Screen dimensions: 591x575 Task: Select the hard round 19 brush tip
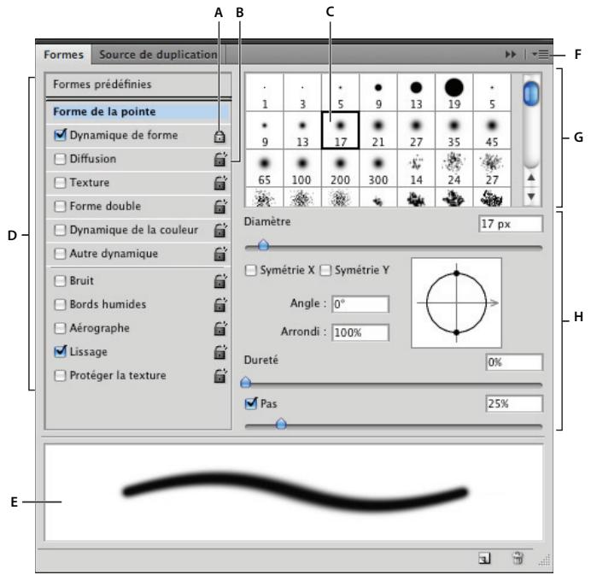(x=453, y=92)
